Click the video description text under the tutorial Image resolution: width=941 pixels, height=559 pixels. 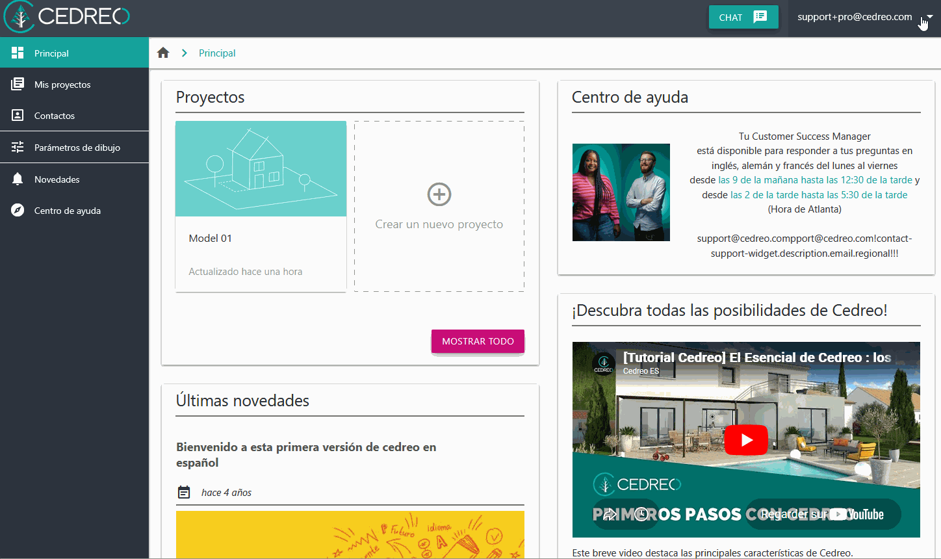pos(712,553)
